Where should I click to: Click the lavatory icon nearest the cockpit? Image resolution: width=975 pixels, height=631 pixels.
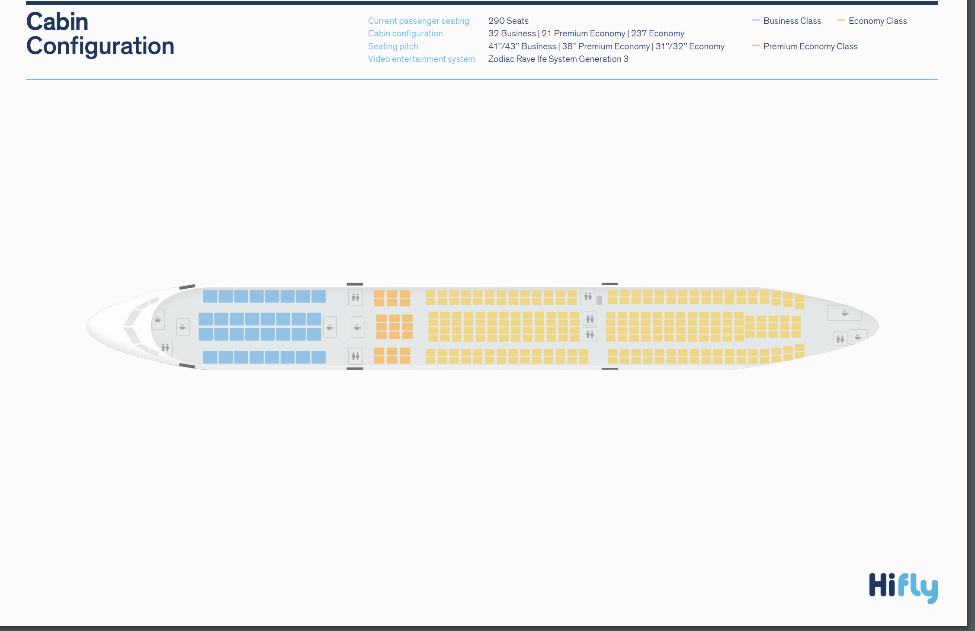(165, 347)
